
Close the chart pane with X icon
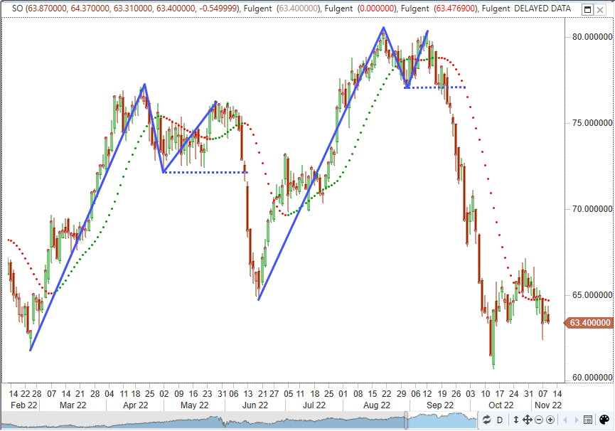tap(600, 10)
